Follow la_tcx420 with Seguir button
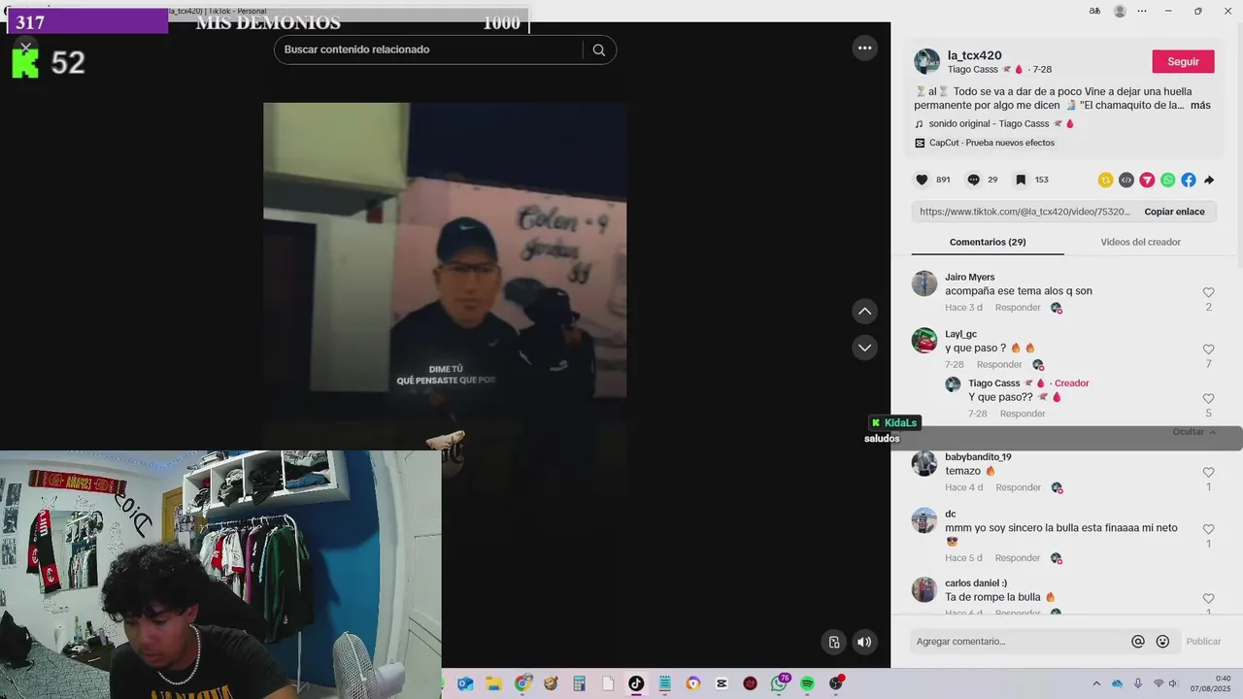The height and width of the screenshot is (699, 1243). (x=1183, y=61)
